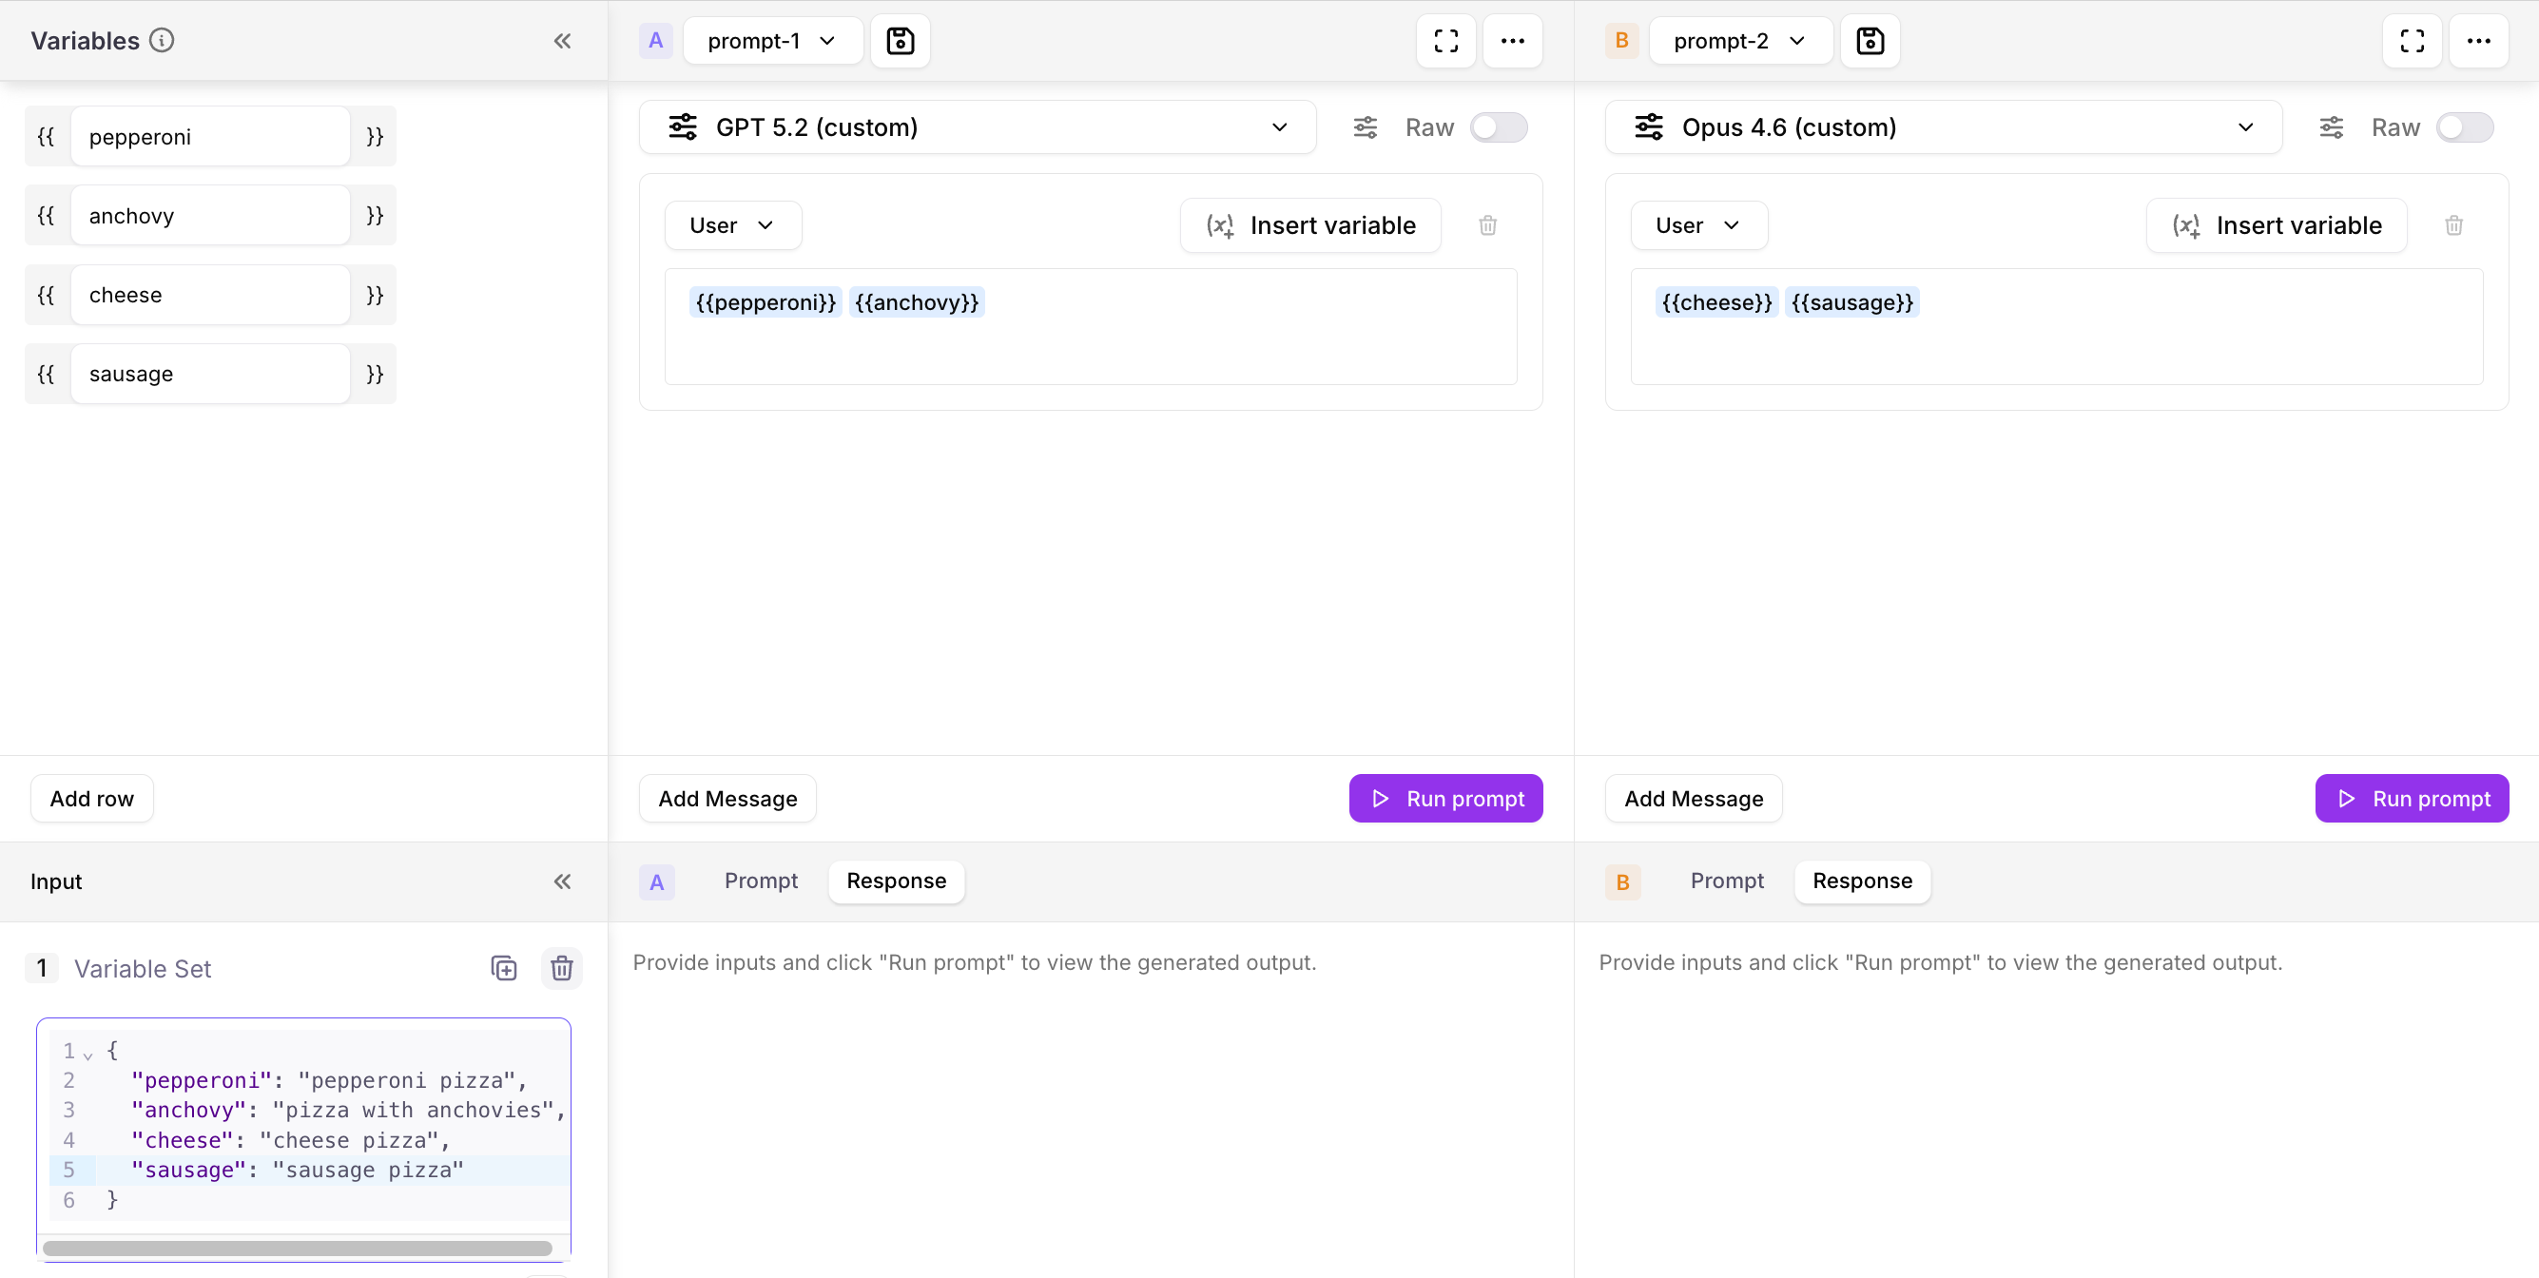The height and width of the screenshot is (1278, 2539).
Task: Expand panel A to fullscreen
Action: click(x=1444, y=42)
